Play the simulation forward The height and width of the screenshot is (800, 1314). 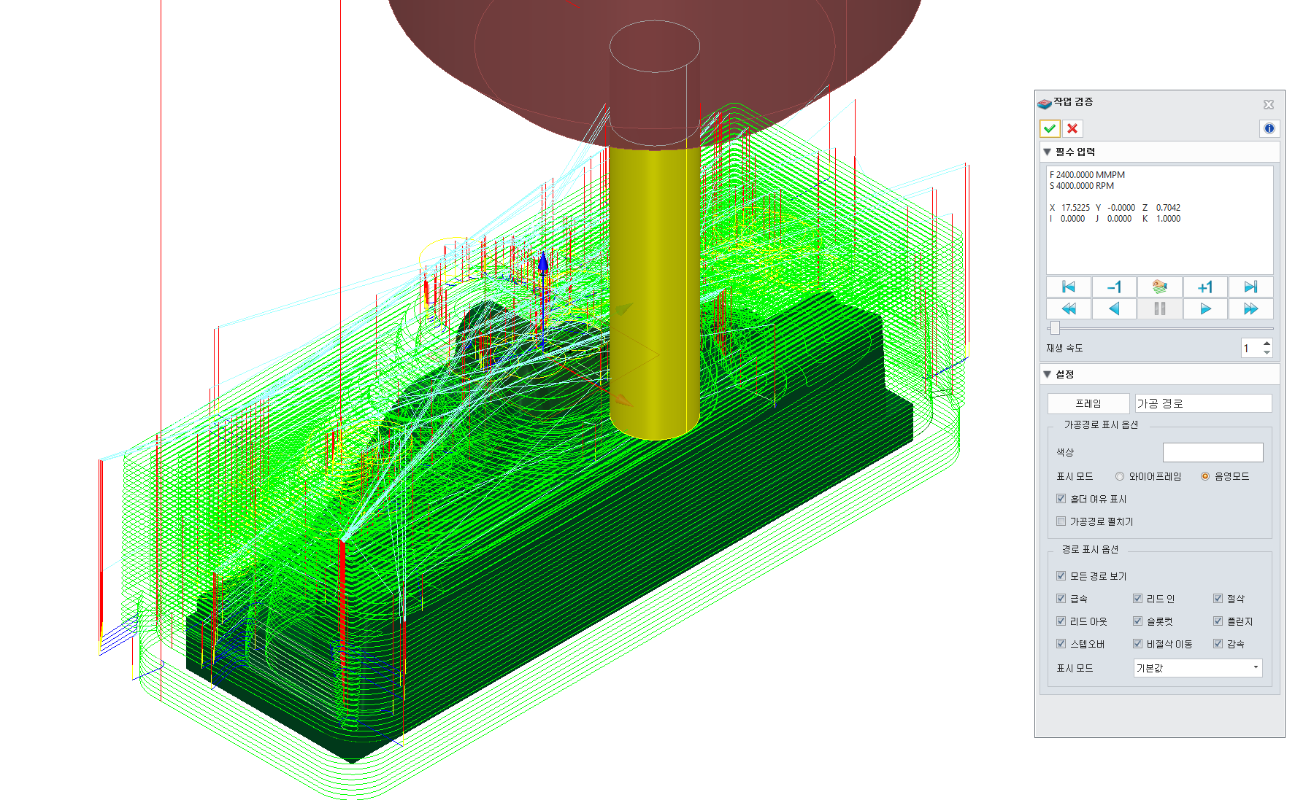click(x=1205, y=308)
